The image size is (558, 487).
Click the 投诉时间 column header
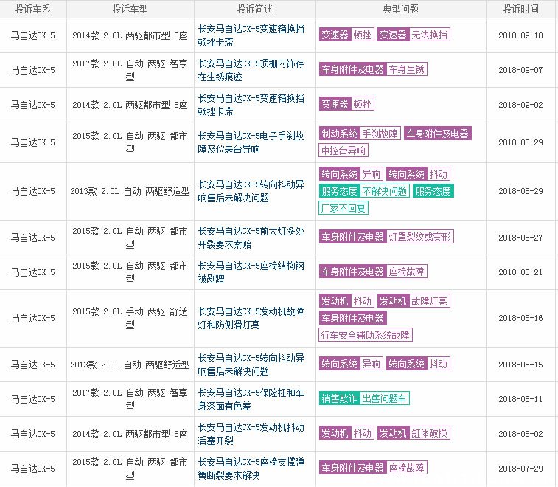click(x=520, y=9)
